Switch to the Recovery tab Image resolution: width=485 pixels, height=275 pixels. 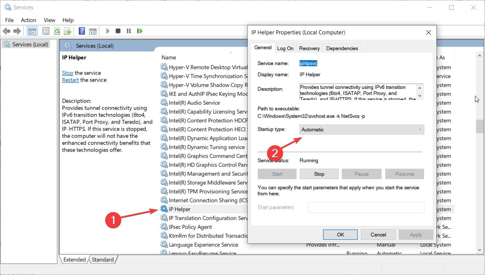click(x=309, y=48)
